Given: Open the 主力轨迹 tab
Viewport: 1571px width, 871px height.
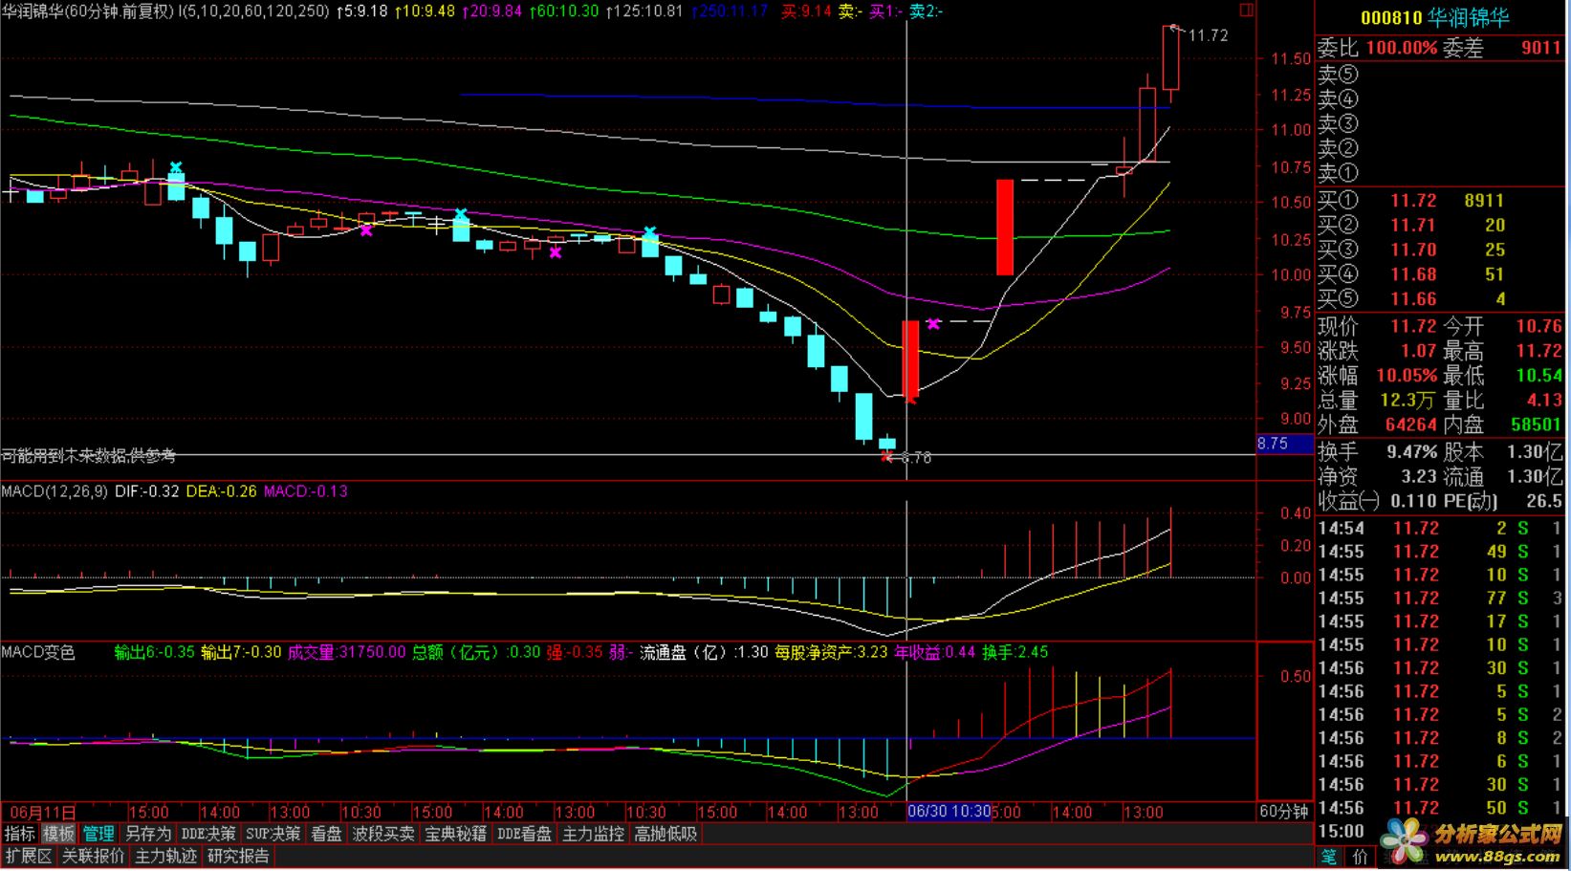Looking at the screenshot, I should tap(166, 857).
